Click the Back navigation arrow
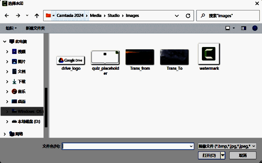Image resolution: width=262 pixels, height=163 pixels. click(7, 16)
